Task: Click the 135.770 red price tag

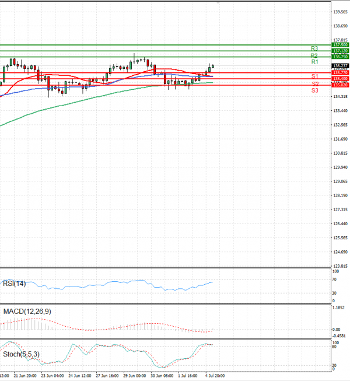Action: point(340,72)
